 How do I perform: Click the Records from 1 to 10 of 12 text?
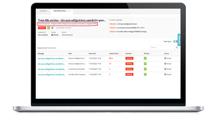pos(47,48)
